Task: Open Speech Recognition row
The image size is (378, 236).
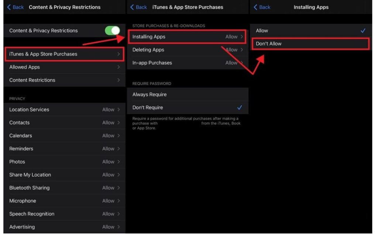Action: pyautogui.click(x=64, y=214)
